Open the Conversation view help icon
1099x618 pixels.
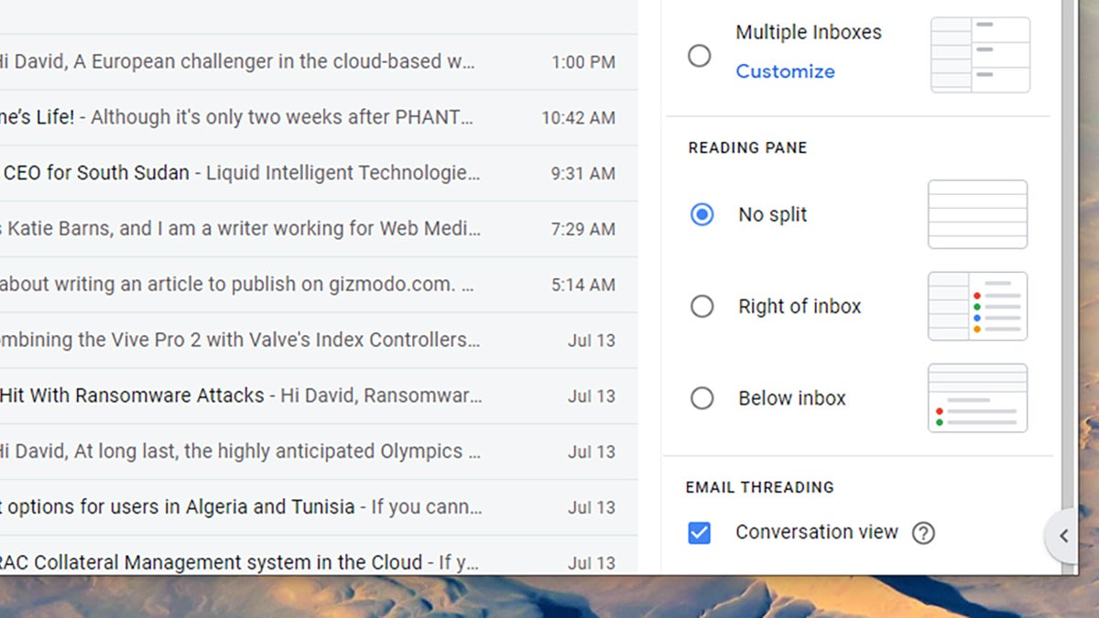(924, 532)
